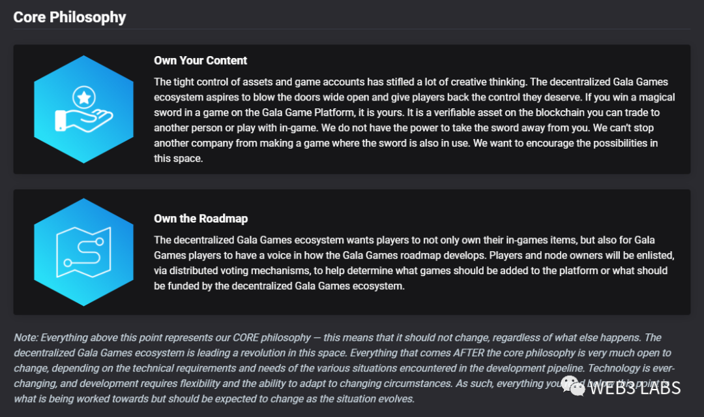
Task: Select the Own the Roadmap title
Action: pyautogui.click(x=201, y=219)
